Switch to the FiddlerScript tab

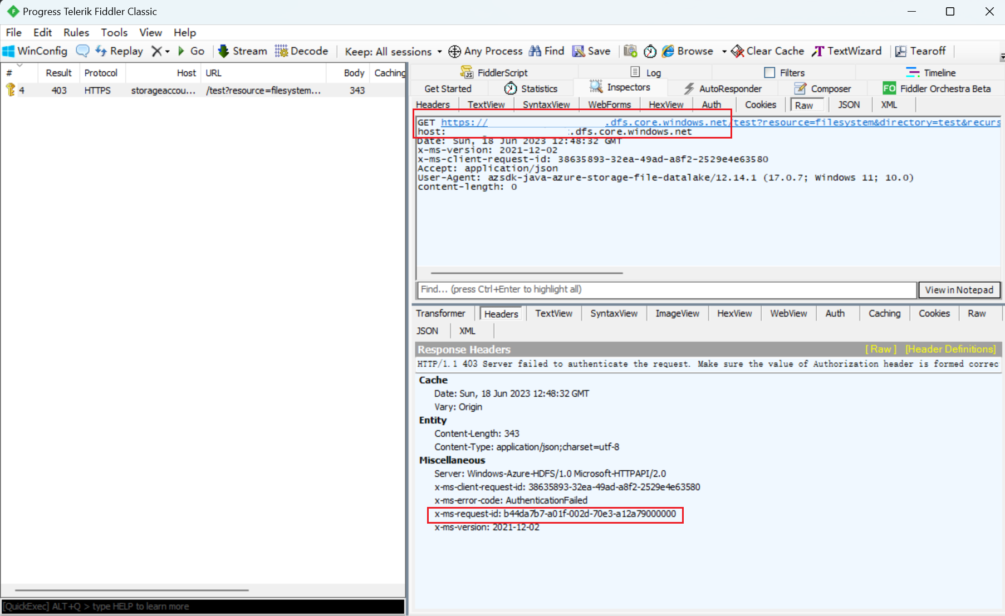pyautogui.click(x=494, y=72)
